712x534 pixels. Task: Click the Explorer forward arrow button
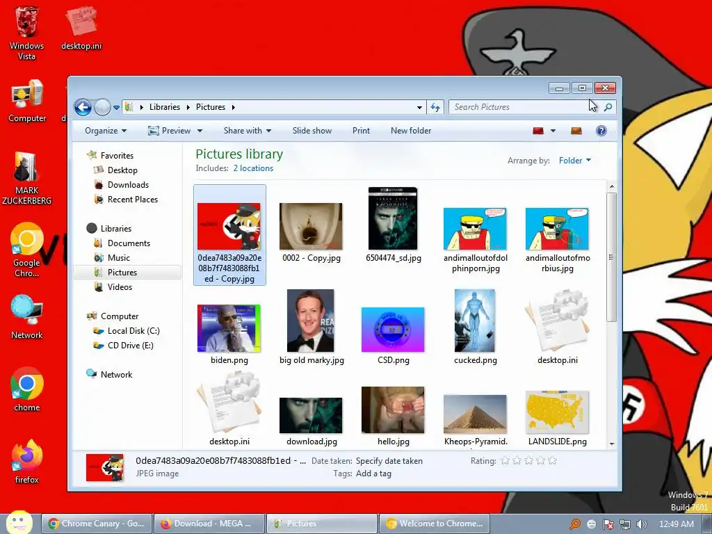pyautogui.click(x=103, y=108)
